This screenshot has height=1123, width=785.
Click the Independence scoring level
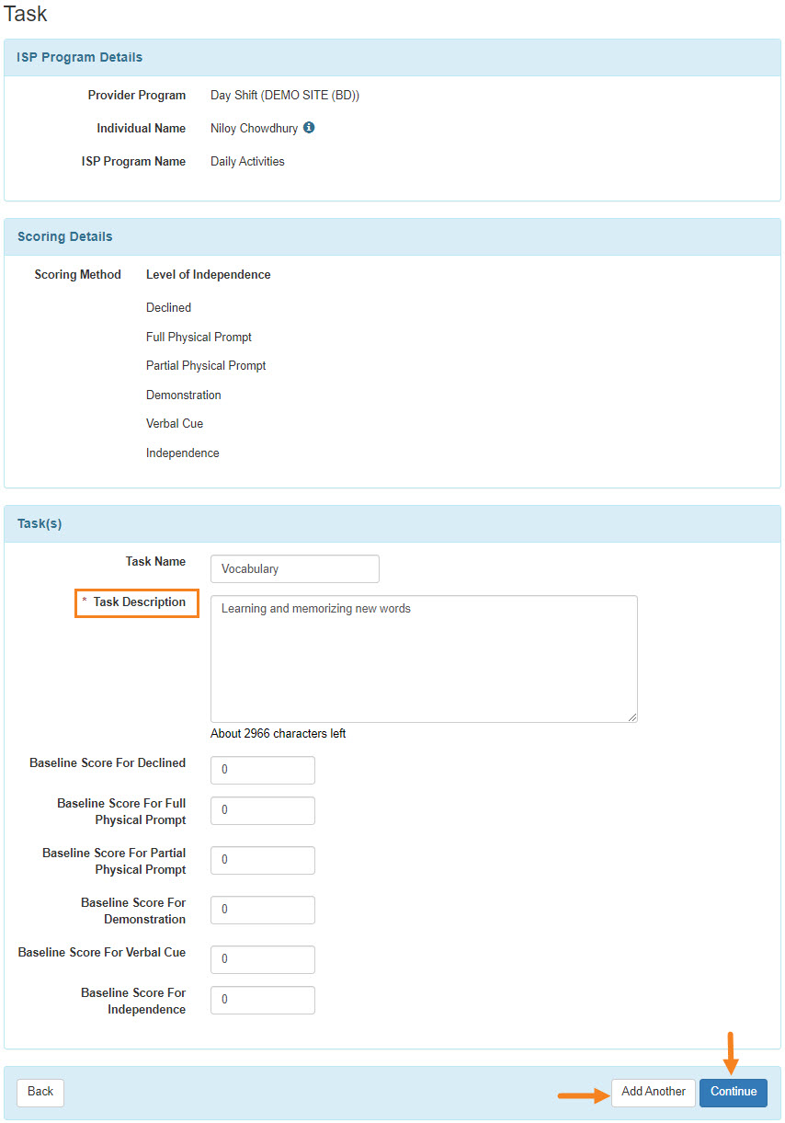pos(183,453)
